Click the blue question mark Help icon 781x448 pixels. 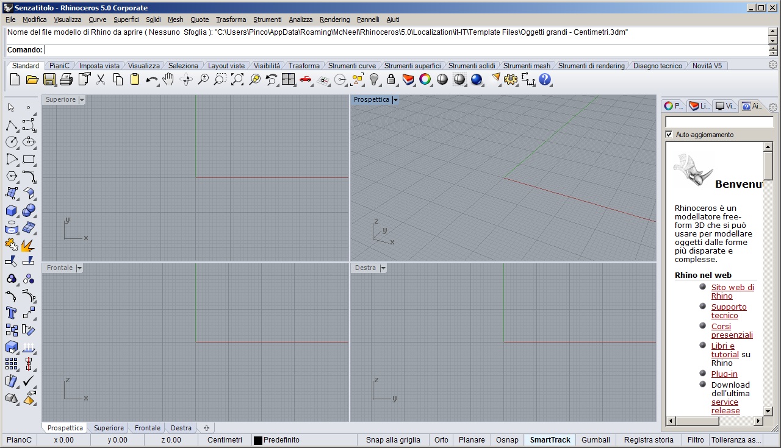[545, 79]
